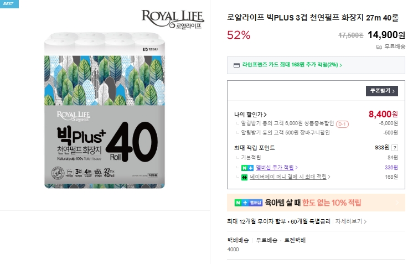Image resolution: width=413 pixels, height=264 pixels.
Task: Open the 멤버십 추가 적립 link
Action: (275, 167)
